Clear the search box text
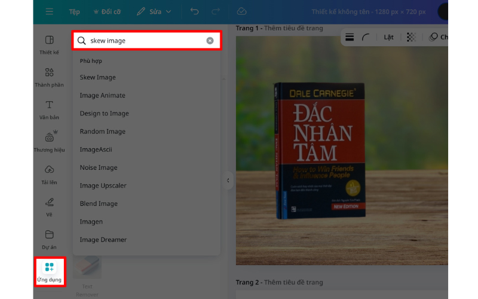 point(210,41)
